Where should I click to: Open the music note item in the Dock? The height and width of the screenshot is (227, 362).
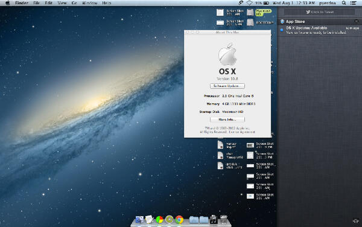coord(214,219)
